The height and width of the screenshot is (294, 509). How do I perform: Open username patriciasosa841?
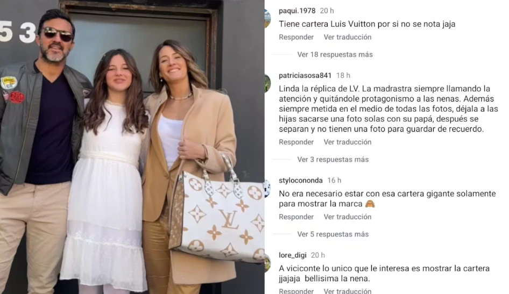[305, 76]
